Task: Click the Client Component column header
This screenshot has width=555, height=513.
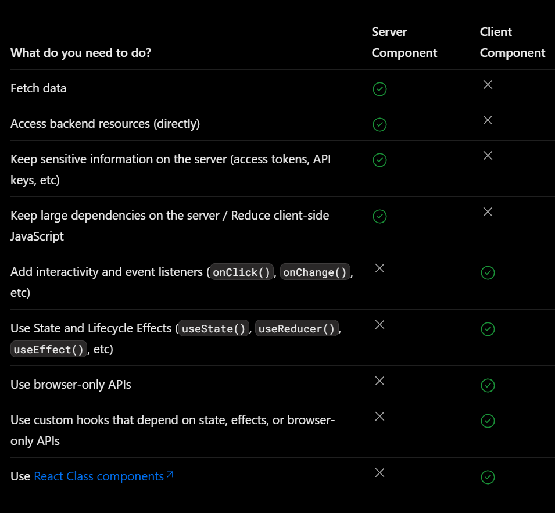Action: point(512,42)
